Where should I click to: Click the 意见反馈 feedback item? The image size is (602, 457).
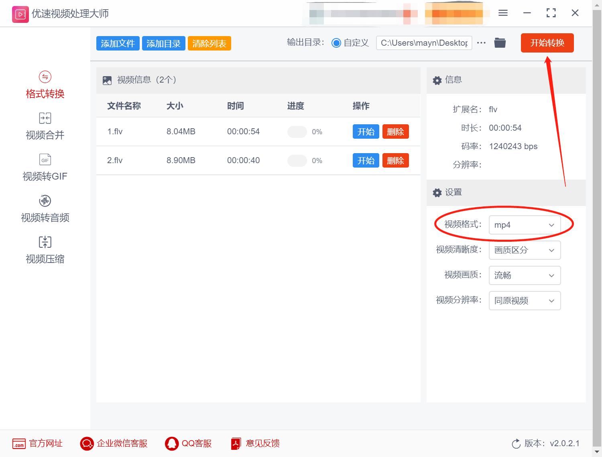click(255, 443)
